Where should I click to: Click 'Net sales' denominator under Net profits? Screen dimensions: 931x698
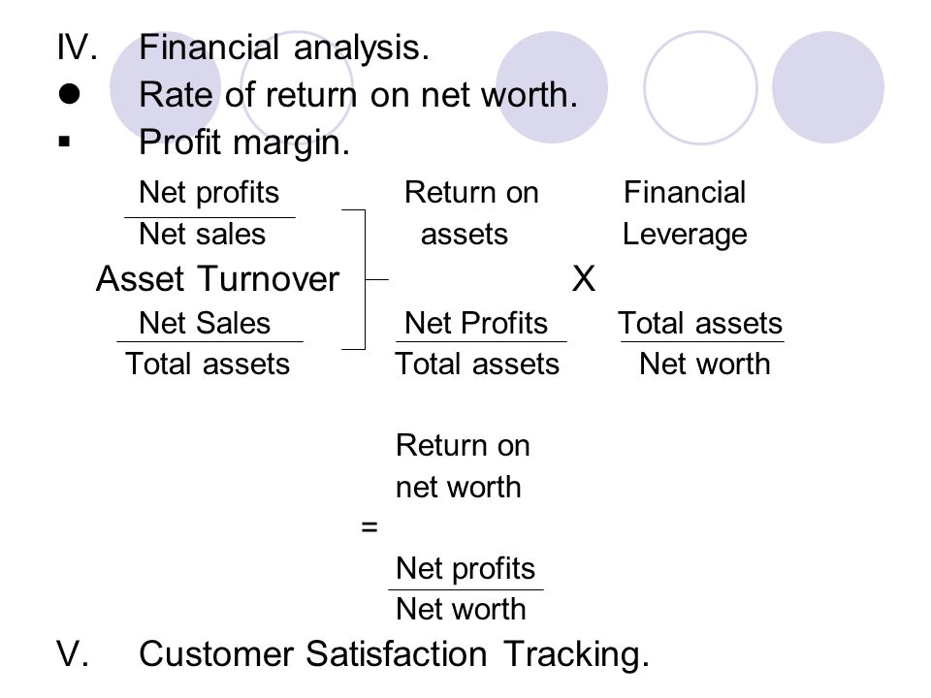click(202, 234)
